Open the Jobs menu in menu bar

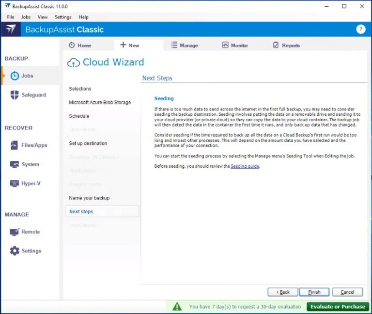point(26,17)
